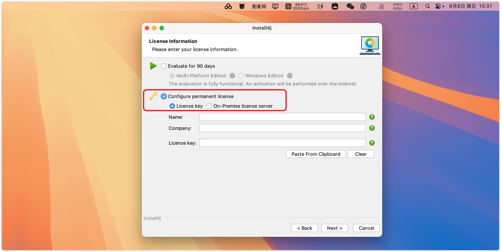Choose On-Premise license server option

click(209, 106)
